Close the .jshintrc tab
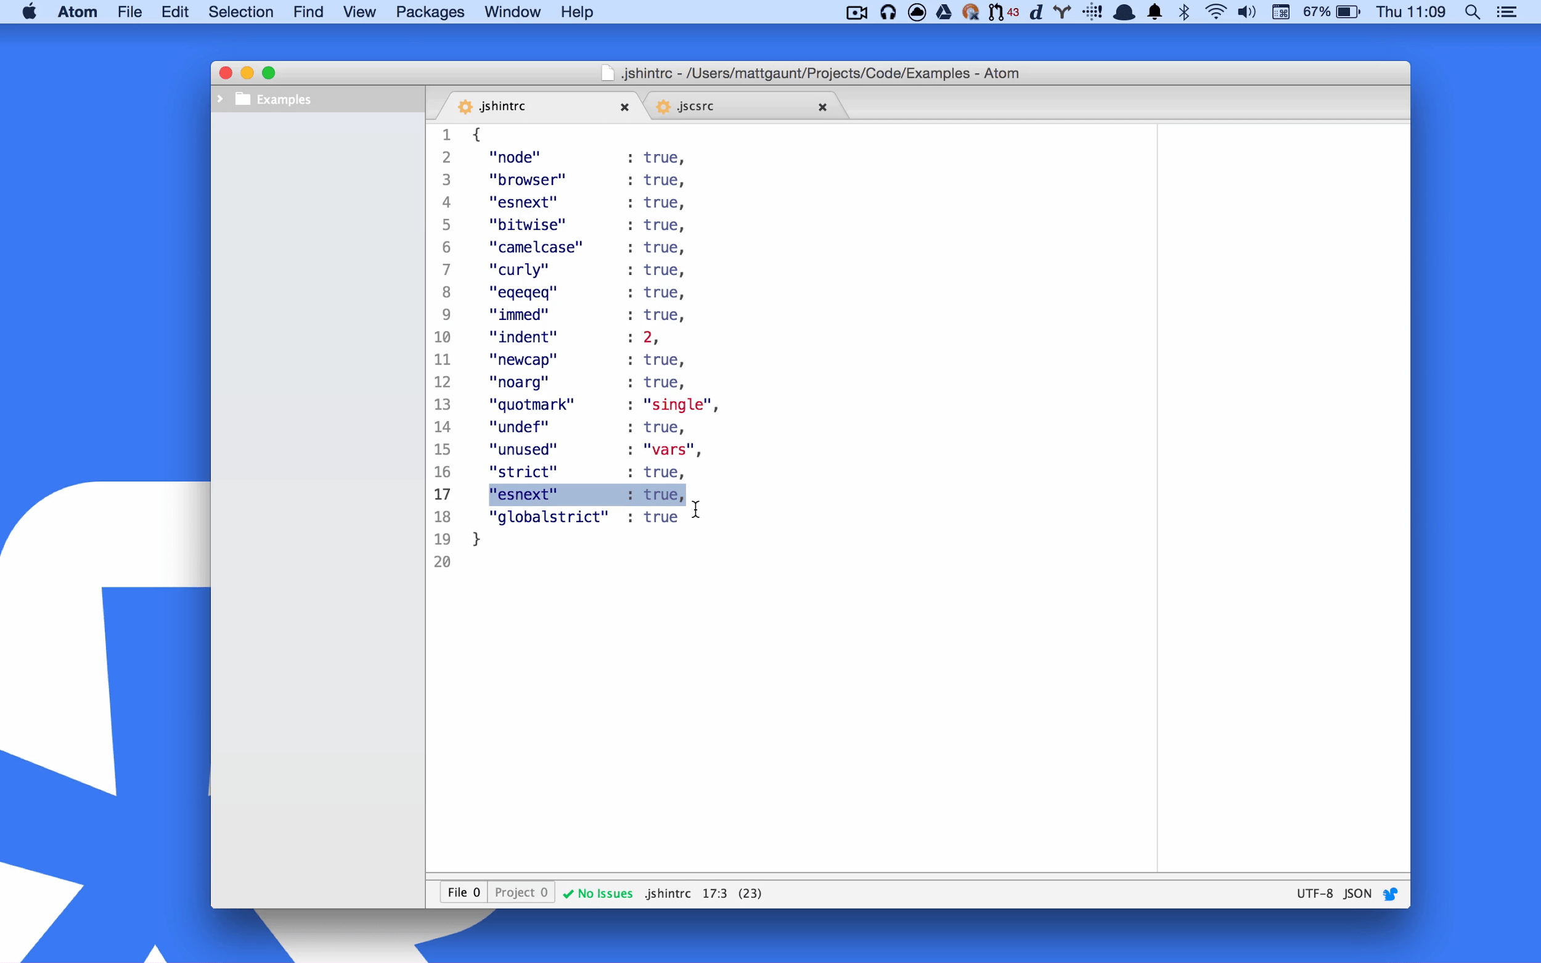Screen dimensions: 1541x963 click(x=624, y=107)
